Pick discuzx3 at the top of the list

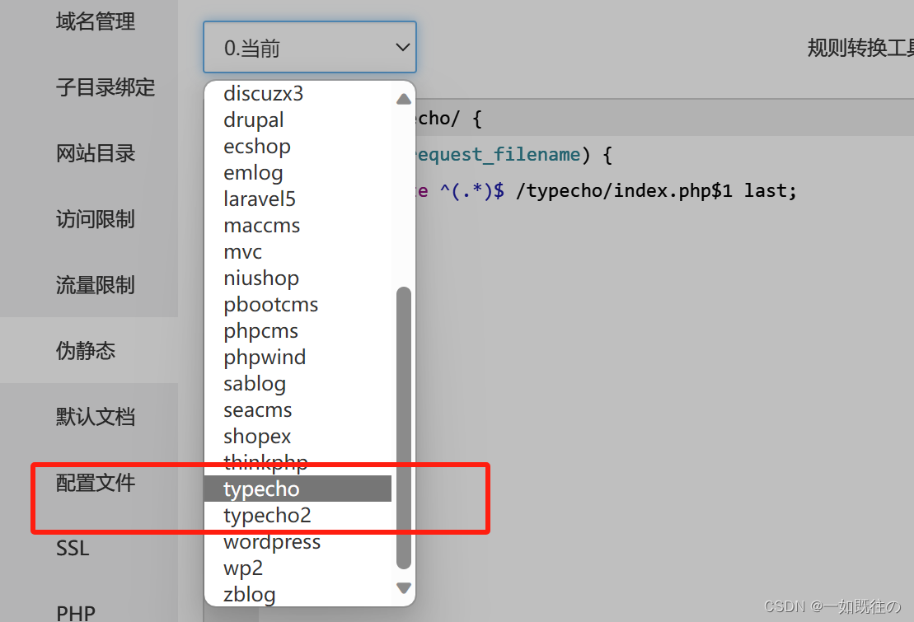[263, 93]
